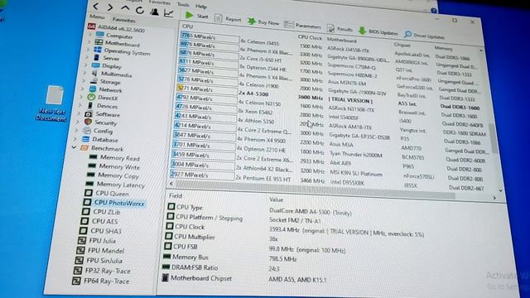
Task: Open FPU Mandel benchmark
Action: 100,250
